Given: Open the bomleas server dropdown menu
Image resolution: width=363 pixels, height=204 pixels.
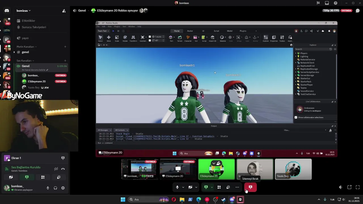Looking at the screenshot, I should click(24, 11).
